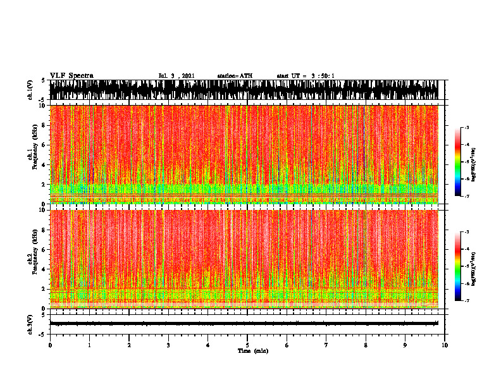
Task: Click time axis tick label "7"
Action: coord(326,345)
